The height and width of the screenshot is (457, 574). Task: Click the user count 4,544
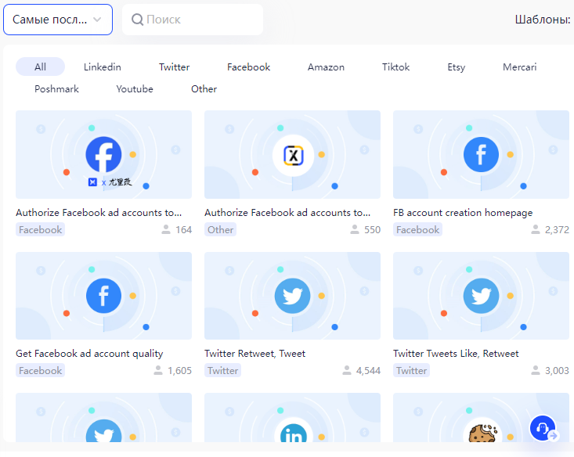(x=368, y=371)
